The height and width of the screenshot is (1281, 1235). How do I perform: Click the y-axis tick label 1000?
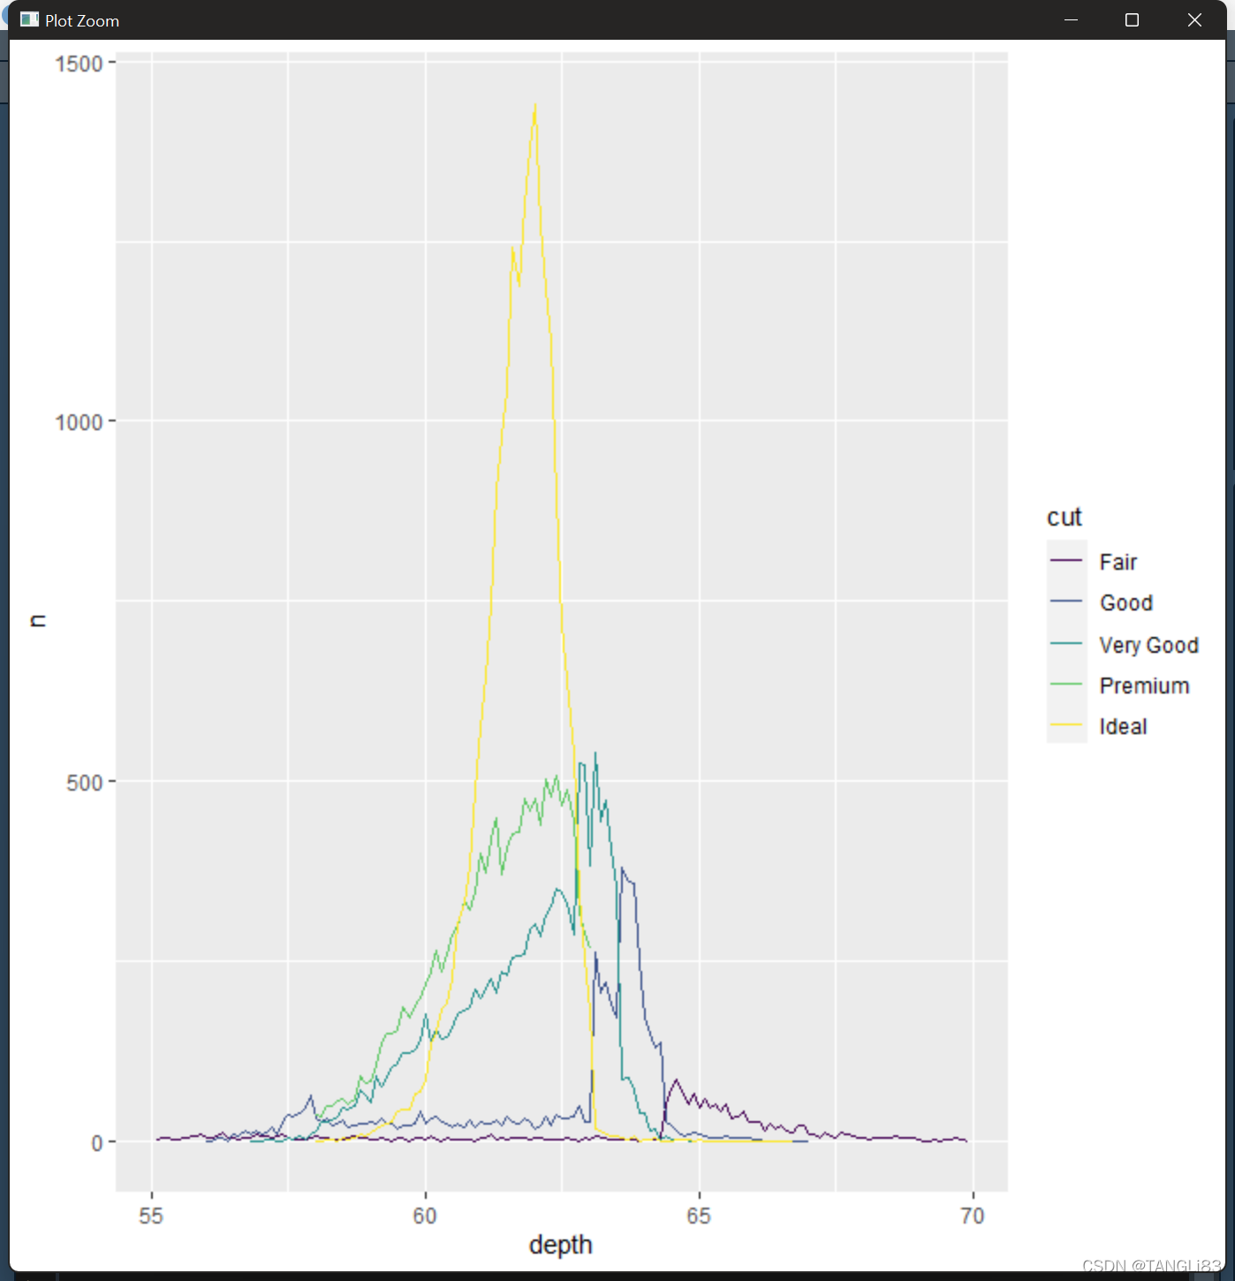pyautogui.click(x=79, y=422)
